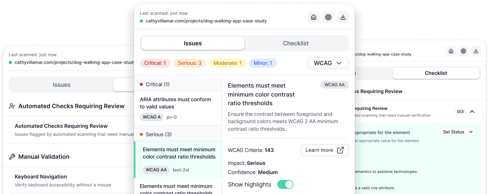489x194 pixels.
Task: Toggle the Critical: 1 severity filter
Action: pos(155,63)
